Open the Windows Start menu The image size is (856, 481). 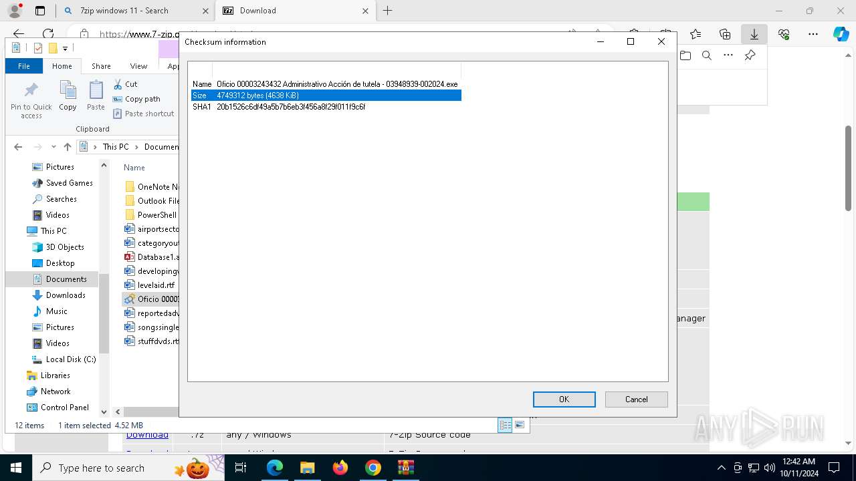[15, 468]
